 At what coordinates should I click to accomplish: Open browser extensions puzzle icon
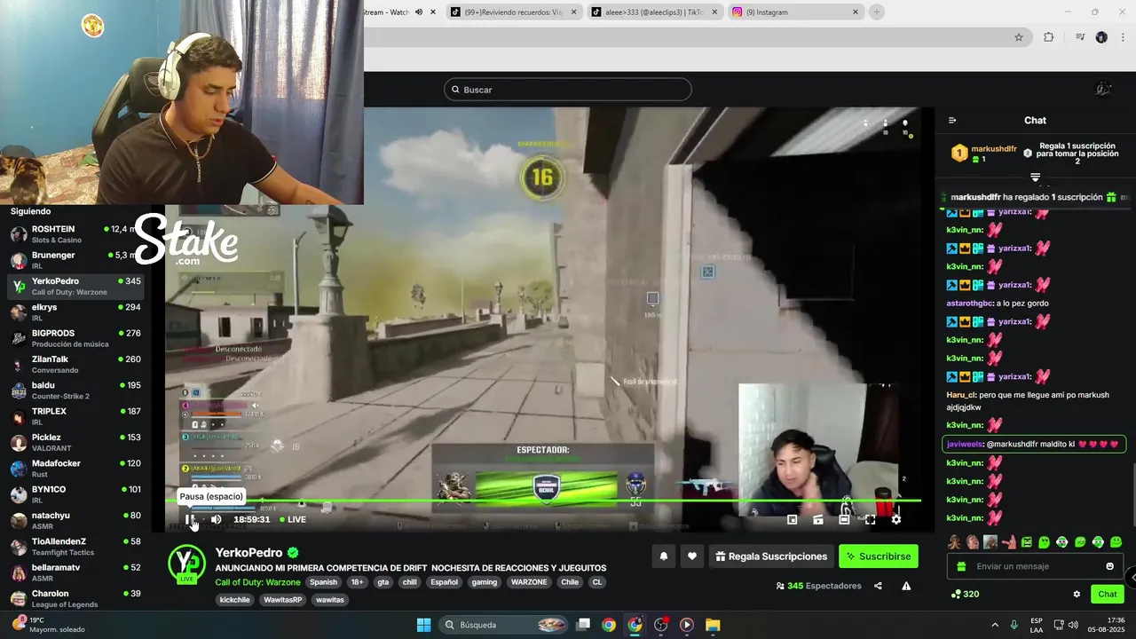pos(1049,37)
